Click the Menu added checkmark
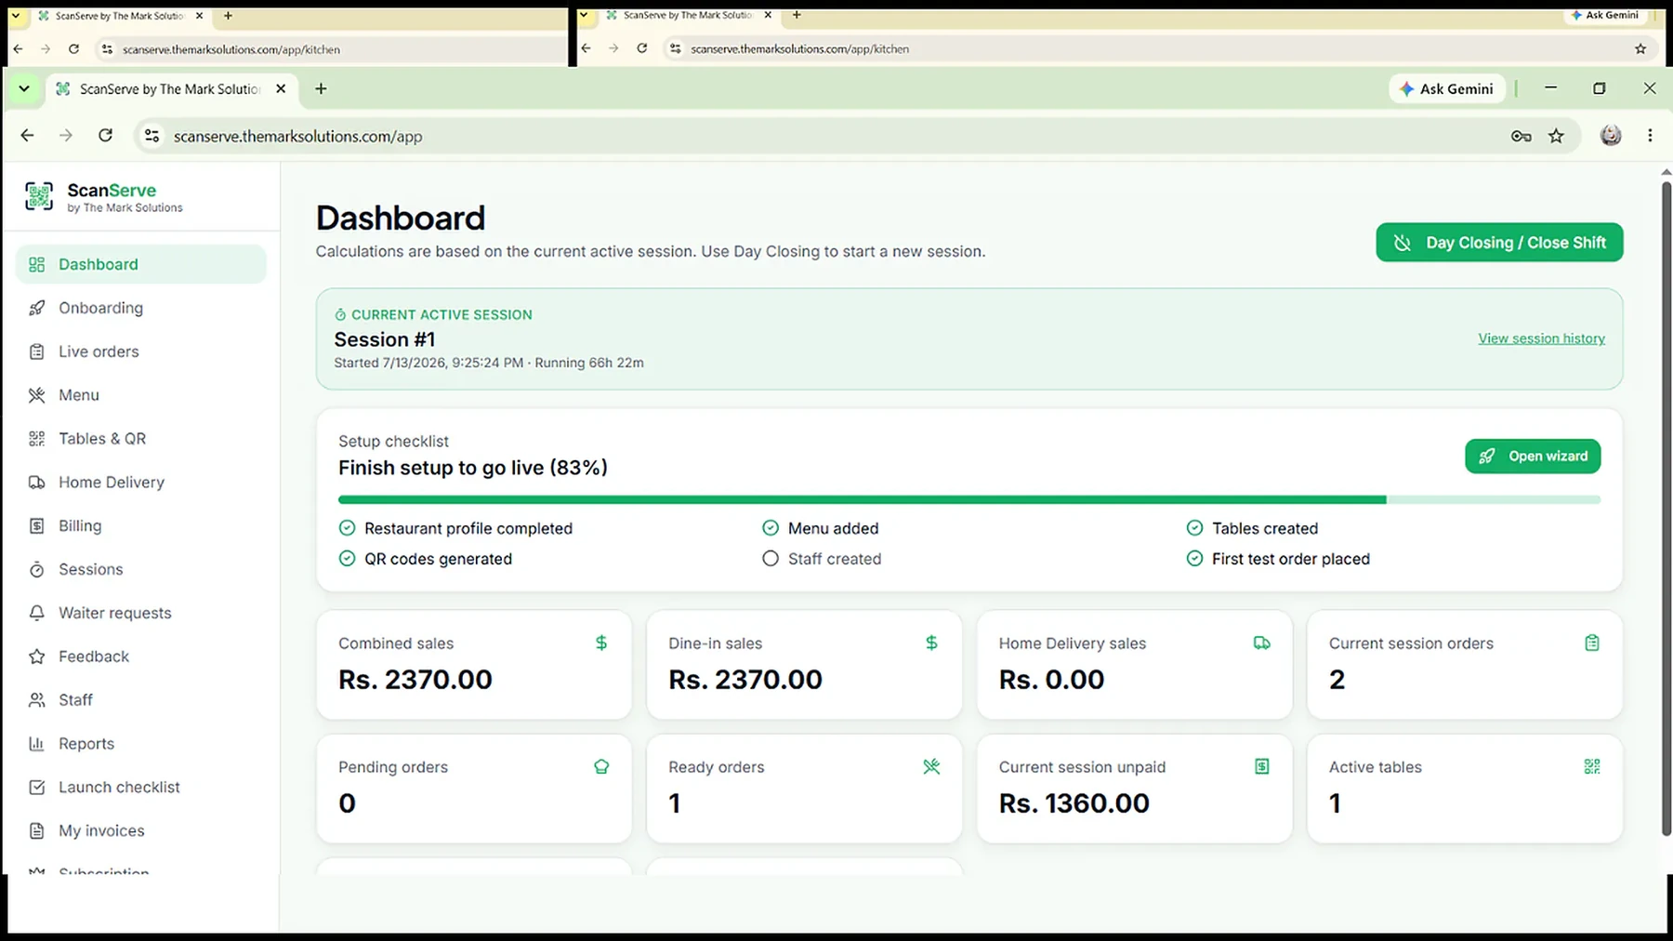 [x=771, y=528]
